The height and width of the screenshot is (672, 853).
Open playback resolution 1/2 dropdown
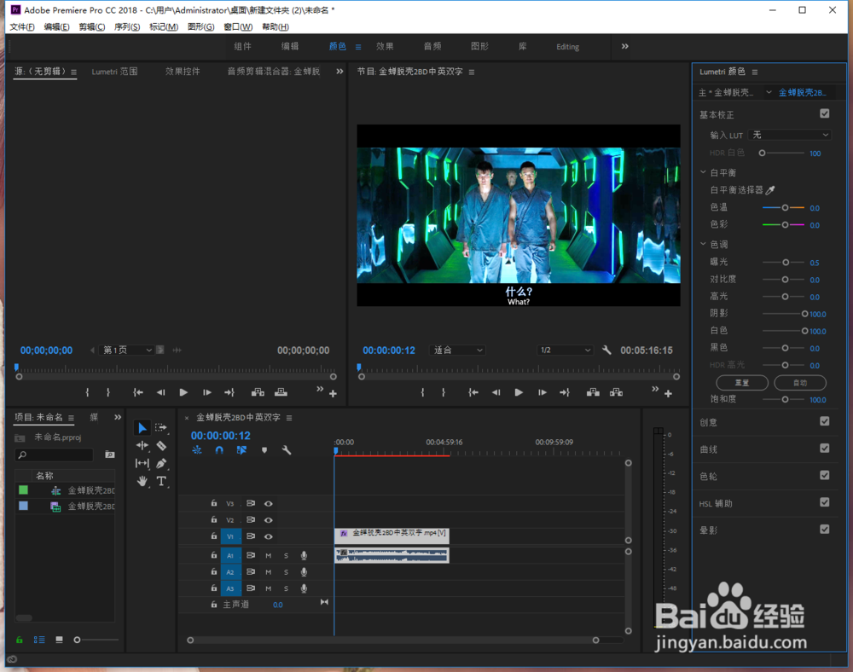tap(565, 350)
